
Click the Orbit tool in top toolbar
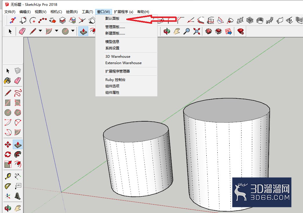(x=167, y=31)
